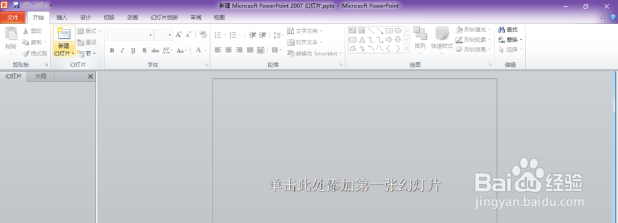Image resolution: width=618 pixels, height=223 pixels.
Task: Click the 粘贴 (Paste) clipboard icon
Action: tap(11, 34)
